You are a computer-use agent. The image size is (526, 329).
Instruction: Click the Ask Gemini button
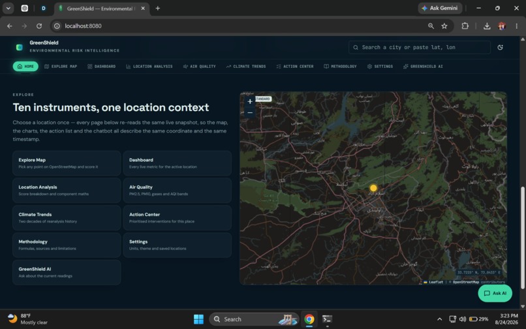[440, 8]
